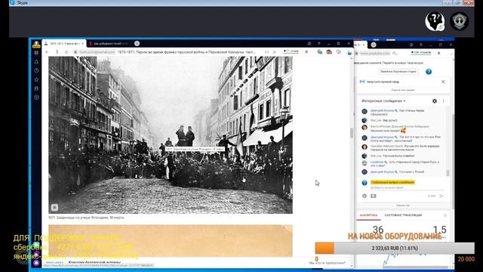Click the donation progress bar for new equipment
This screenshot has height=272, width=483.
(395, 248)
